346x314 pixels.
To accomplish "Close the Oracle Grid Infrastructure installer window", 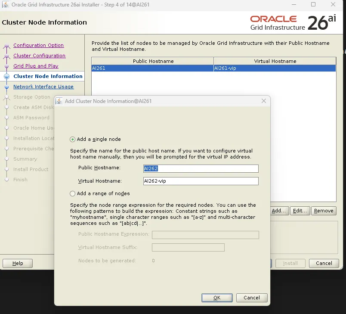I will click(333, 4).
